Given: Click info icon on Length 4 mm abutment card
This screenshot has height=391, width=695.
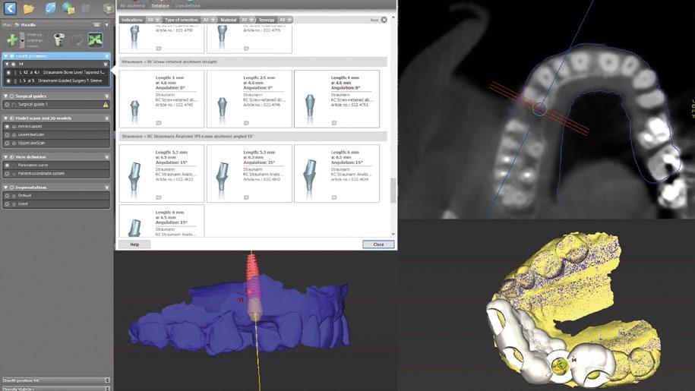Looking at the screenshot, I should pyautogui.click(x=334, y=123).
